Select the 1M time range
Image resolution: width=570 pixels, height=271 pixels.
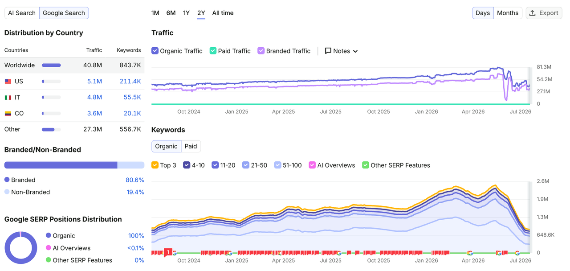click(x=155, y=13)
